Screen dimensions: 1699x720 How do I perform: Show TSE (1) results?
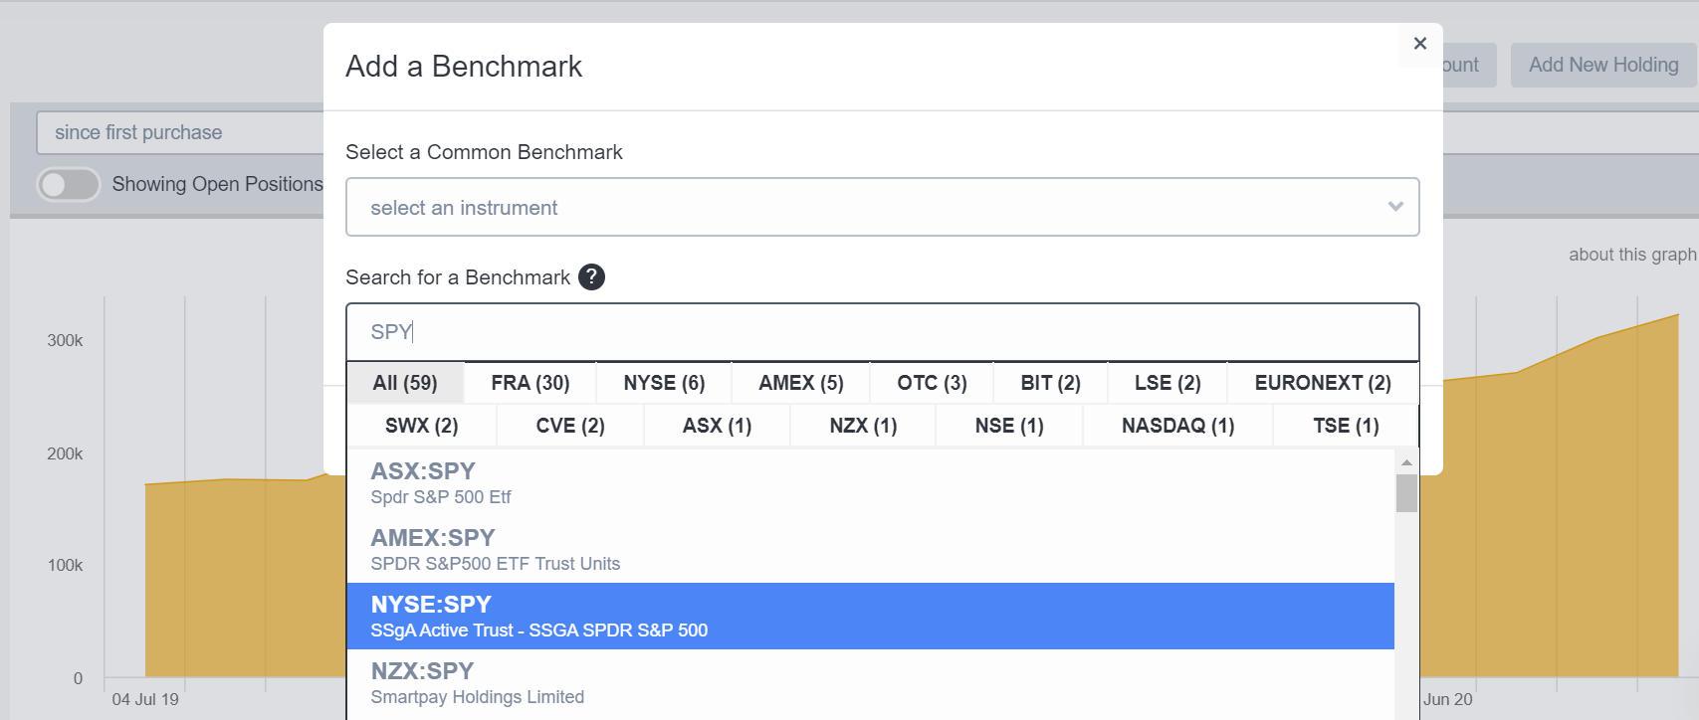(1346, 426)
